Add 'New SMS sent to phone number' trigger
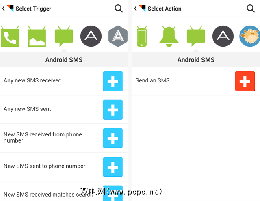 113,167
